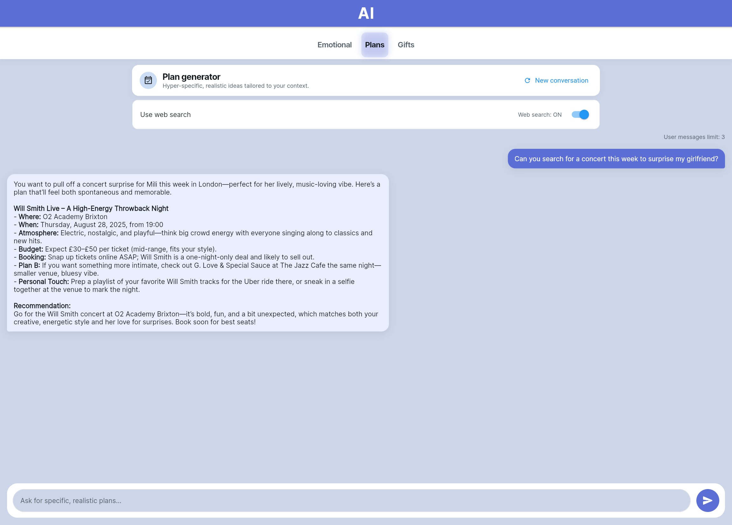This screenshot has width=732, height=525.
Task: Click the AI header title
Action: coord(366,13)
